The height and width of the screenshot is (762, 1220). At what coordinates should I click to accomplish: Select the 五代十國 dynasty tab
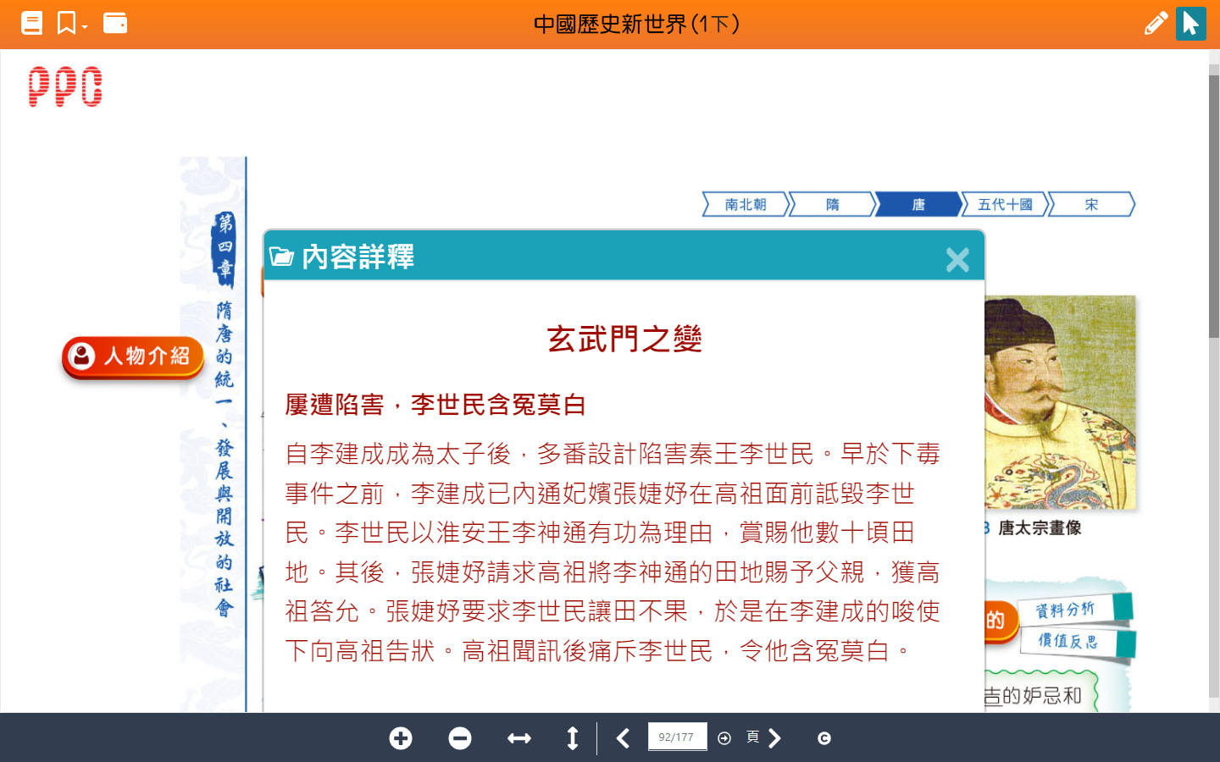1005,205
